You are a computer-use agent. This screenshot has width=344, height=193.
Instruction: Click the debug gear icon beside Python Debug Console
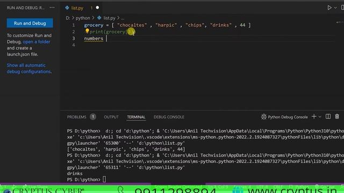264,117
